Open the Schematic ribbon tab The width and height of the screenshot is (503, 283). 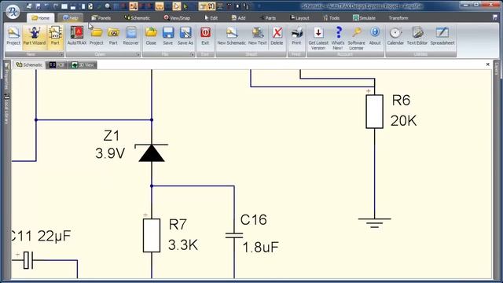(x=137, y=18)
